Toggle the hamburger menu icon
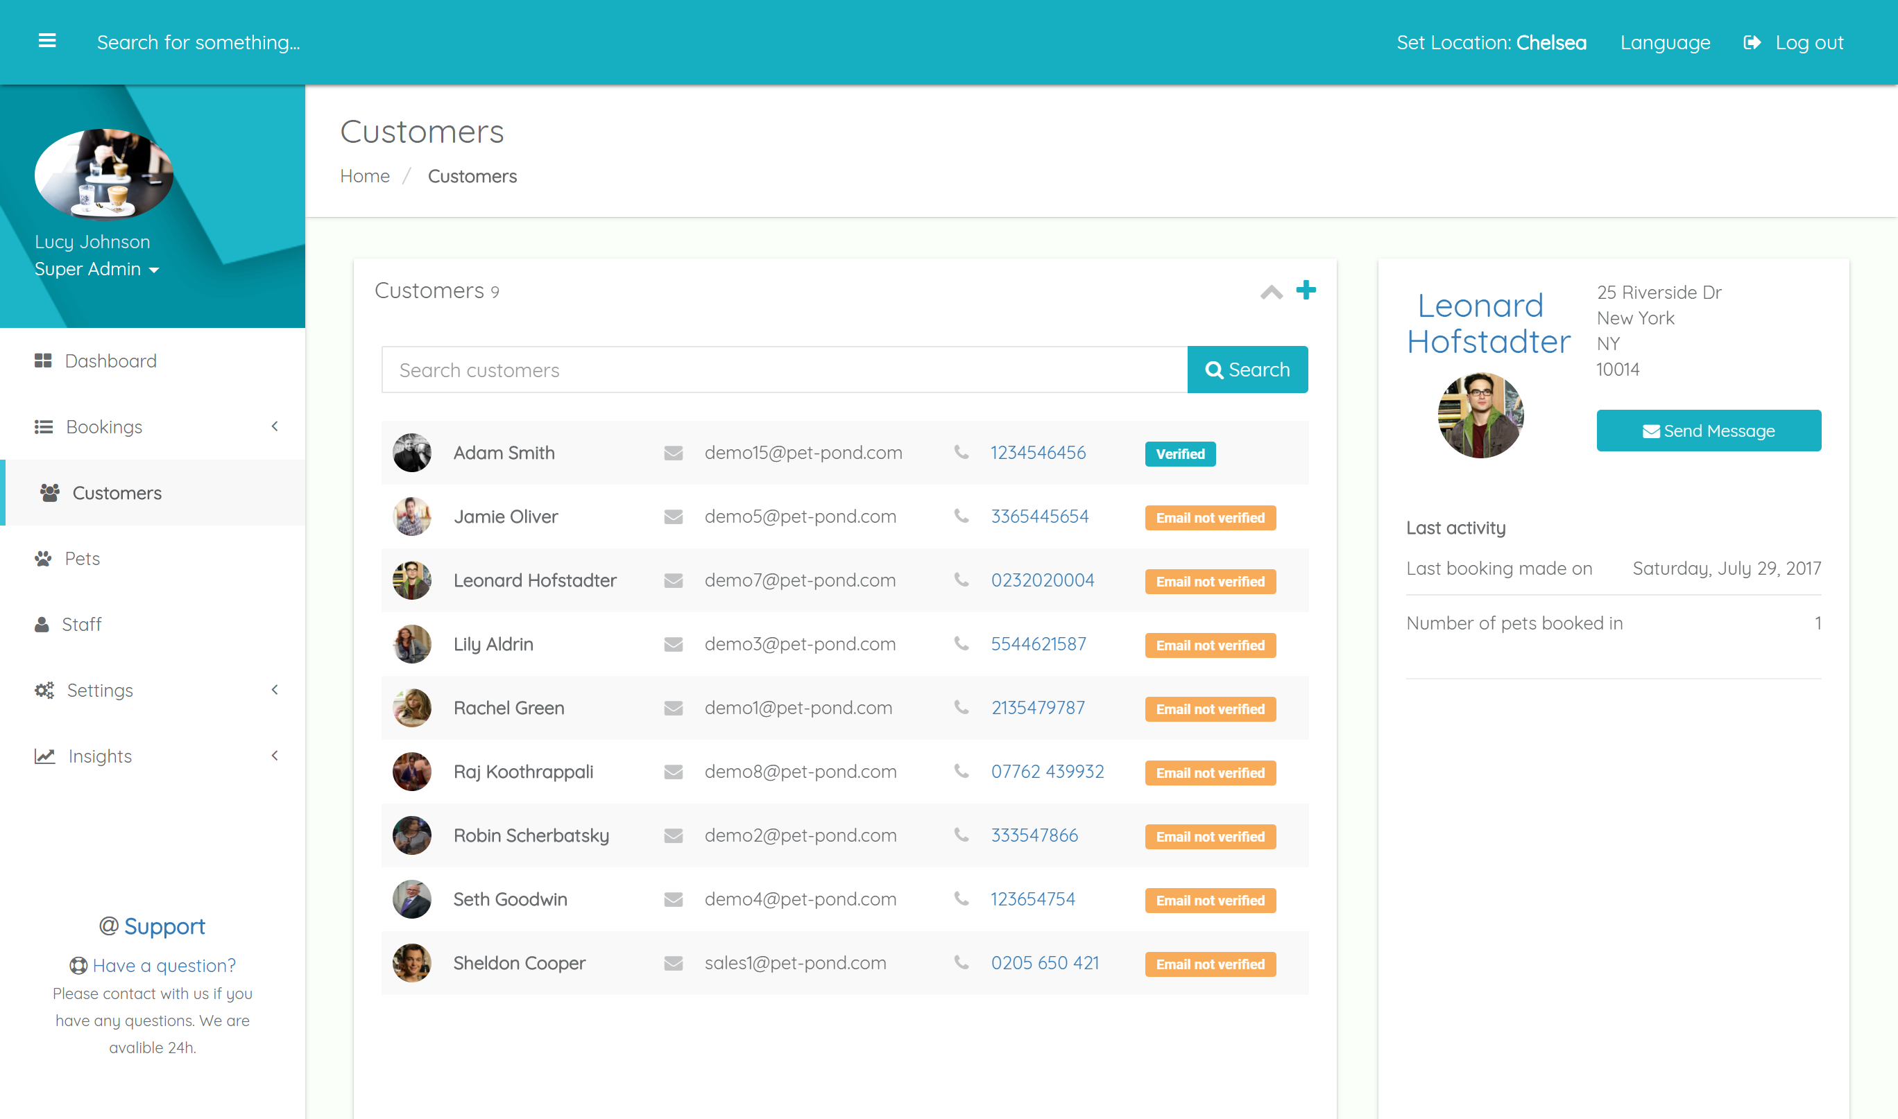1898x1119 pixels. tap(46, 41)
